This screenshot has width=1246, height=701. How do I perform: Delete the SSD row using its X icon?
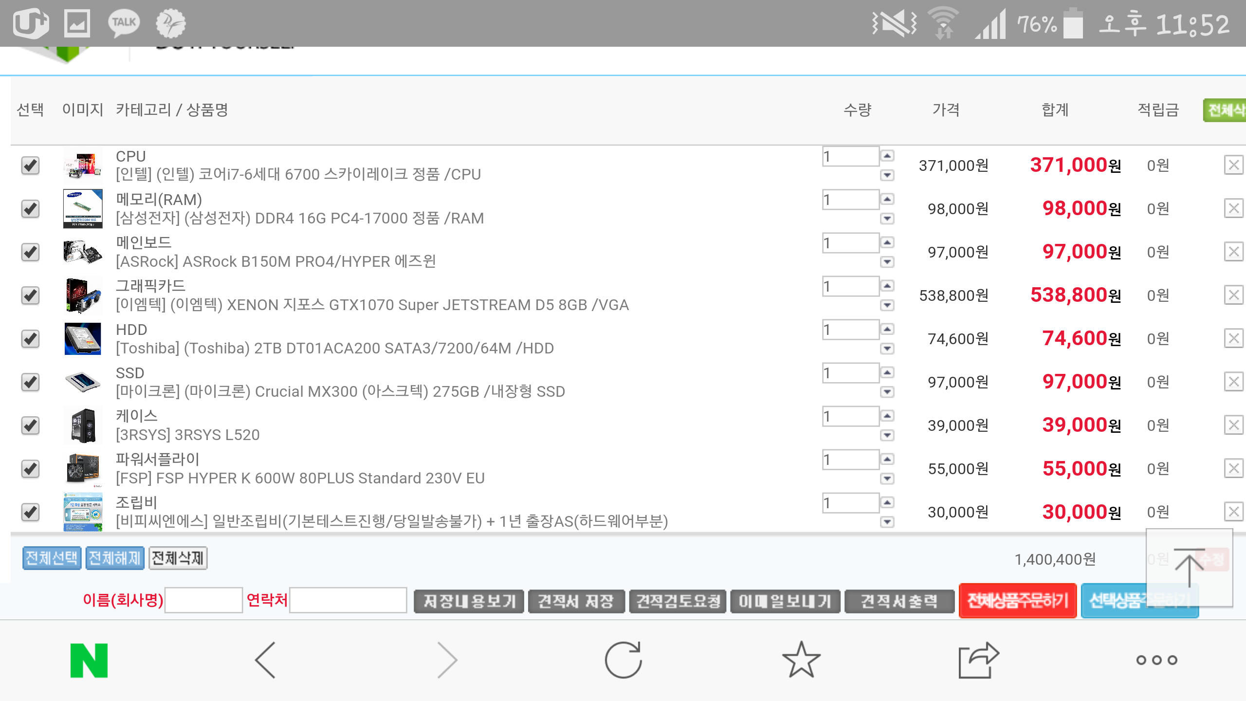click(1233, 382)
